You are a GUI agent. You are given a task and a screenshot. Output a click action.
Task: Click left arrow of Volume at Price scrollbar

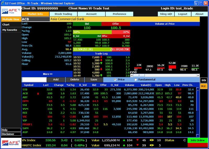tap(132, 75)
